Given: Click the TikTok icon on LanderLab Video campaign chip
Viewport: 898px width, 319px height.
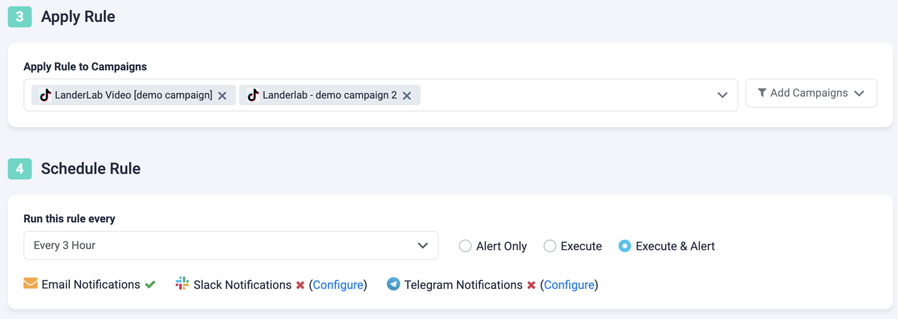Looking at the screenshot, I should tap(45, 95).
